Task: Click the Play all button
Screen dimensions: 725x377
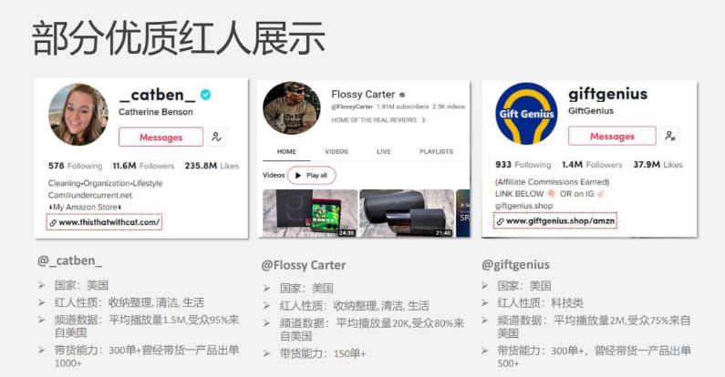Action: coord(312,175)
